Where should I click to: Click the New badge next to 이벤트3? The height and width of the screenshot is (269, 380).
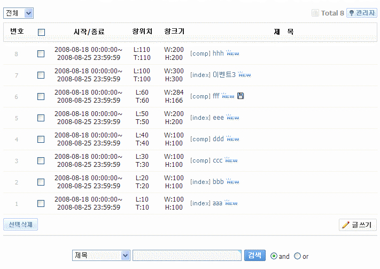[x=244, y=75]
